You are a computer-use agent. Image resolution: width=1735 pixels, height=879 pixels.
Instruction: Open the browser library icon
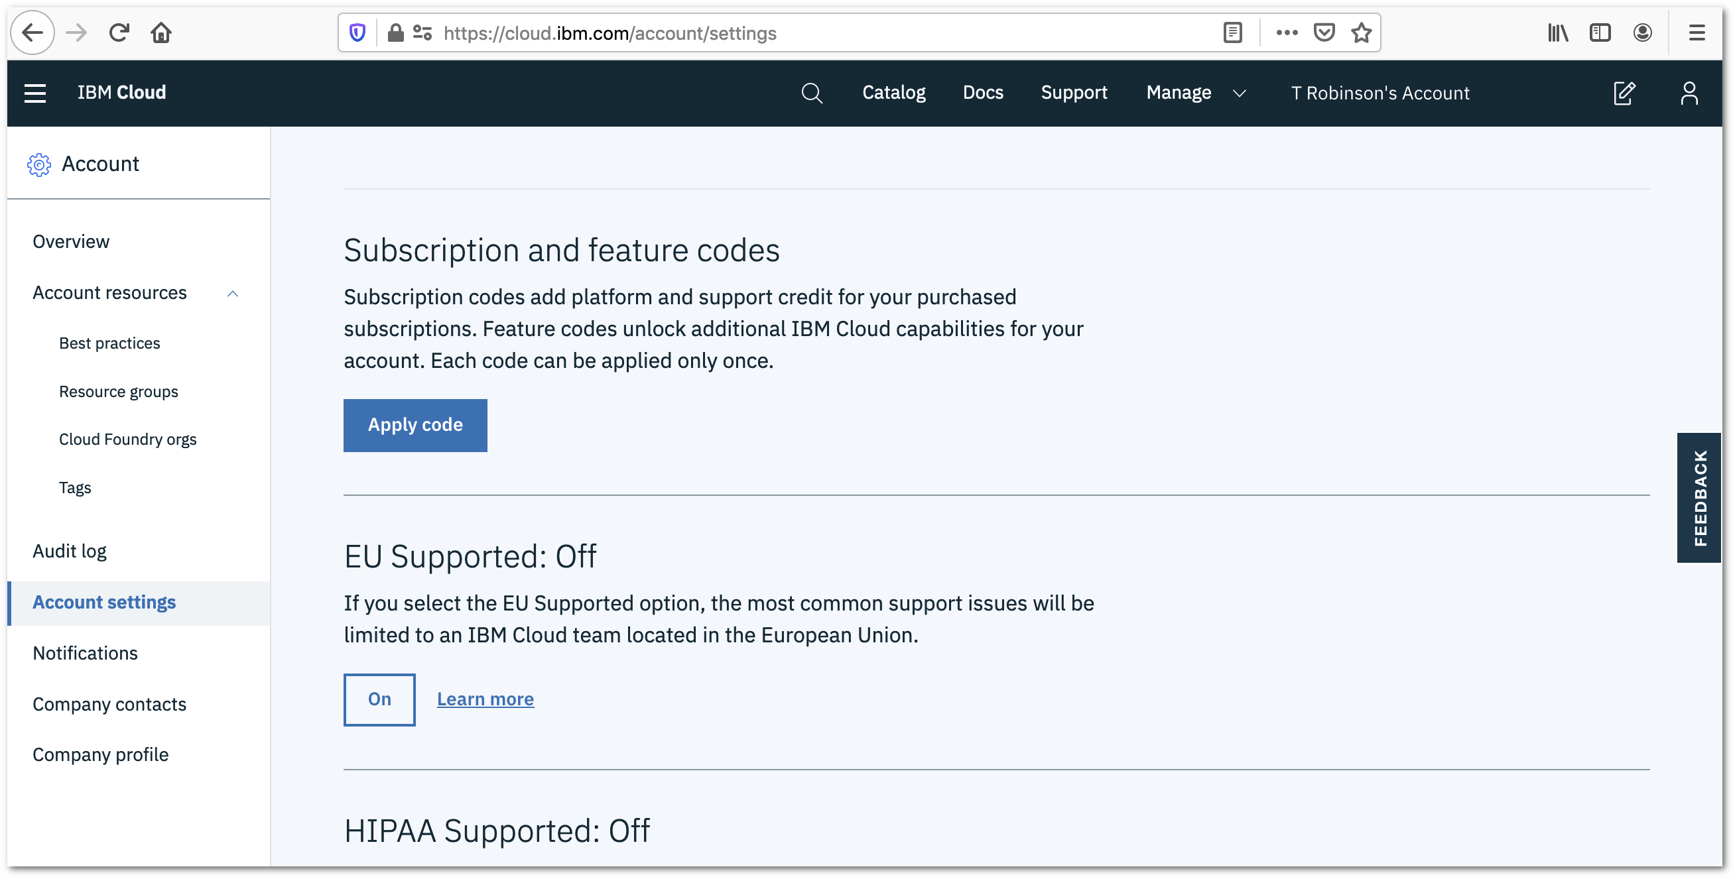(1558, 32)
